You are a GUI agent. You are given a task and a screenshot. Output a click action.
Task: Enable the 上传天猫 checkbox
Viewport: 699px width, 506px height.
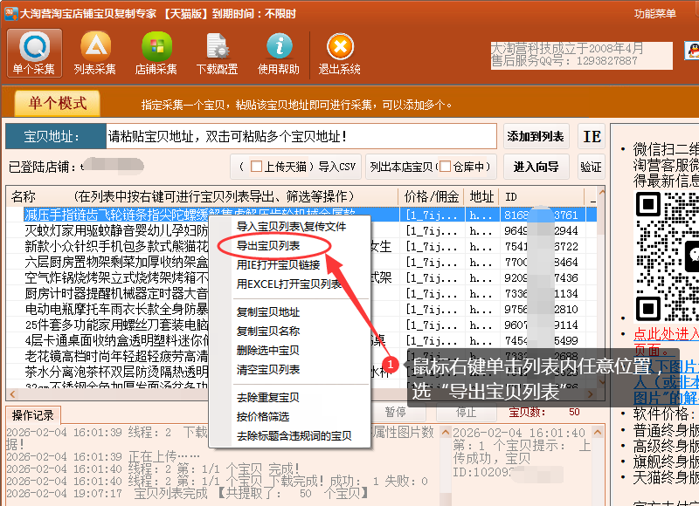click(257, 167)
